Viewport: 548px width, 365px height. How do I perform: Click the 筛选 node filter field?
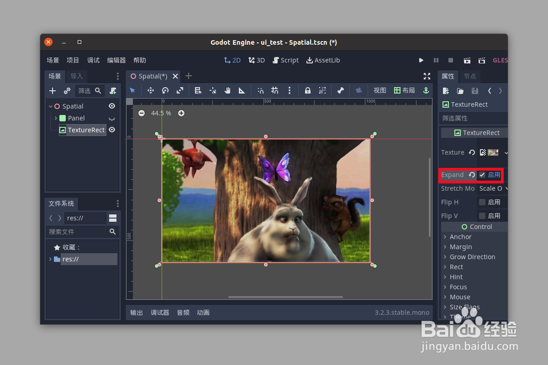tap(90, 91)
